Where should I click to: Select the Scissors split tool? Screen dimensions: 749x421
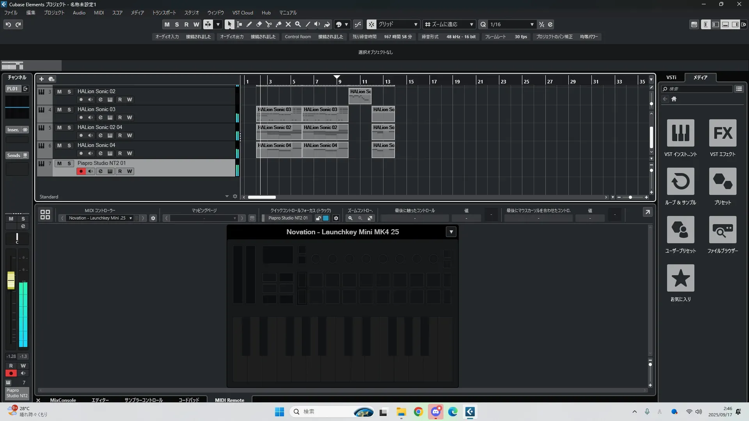point(268,24)
